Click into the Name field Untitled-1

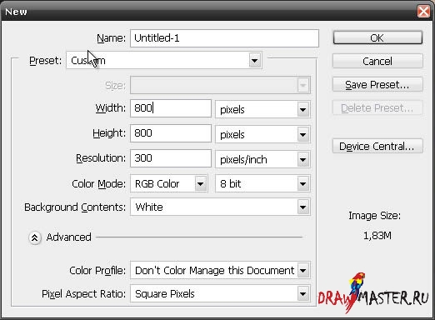tap(224, 38)
